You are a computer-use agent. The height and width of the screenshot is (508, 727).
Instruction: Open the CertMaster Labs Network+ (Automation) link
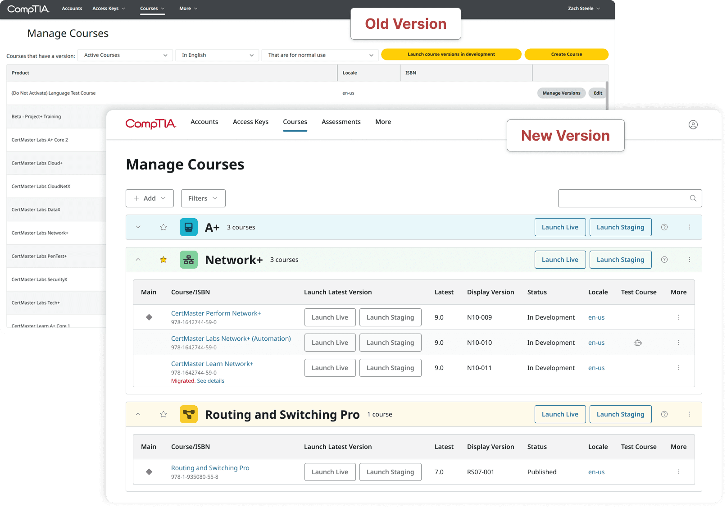tap(231, 339)
